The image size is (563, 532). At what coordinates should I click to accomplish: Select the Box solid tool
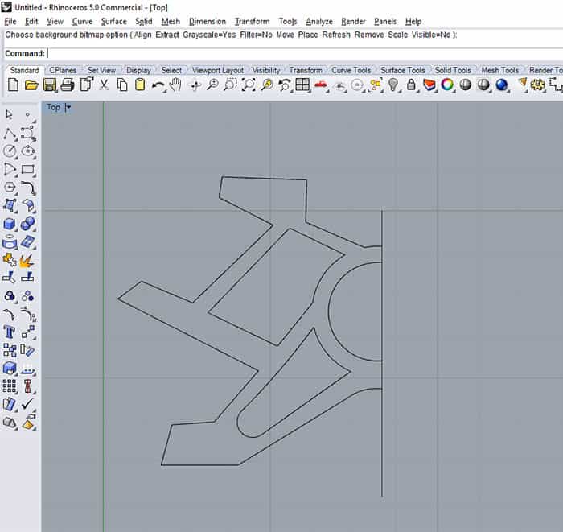10,225
